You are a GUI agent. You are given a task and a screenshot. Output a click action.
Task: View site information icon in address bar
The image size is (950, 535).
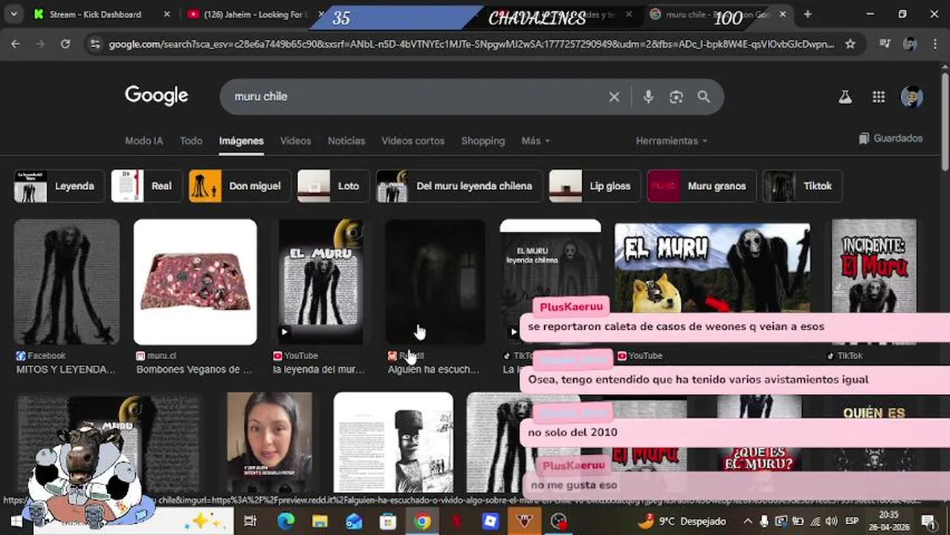[94, 44]
